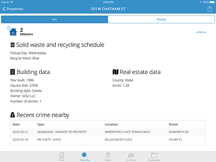Go back to Properties list
The height and width of the screenshot is (162, 216).
click(13, 9)
